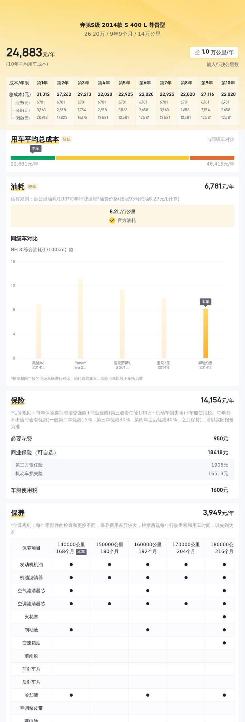245x722 pixels.
Task: Click the play icon next to NEDC综合油耗
Action: [71, 250]
